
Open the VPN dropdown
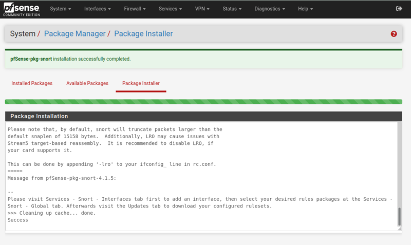pyautogui.click(x=202, y=9)
